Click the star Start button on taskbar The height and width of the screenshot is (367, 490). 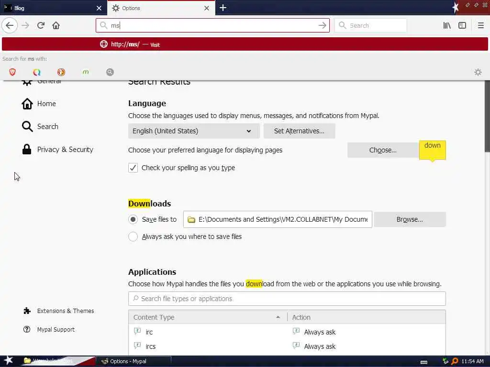(x=9, y=360)
